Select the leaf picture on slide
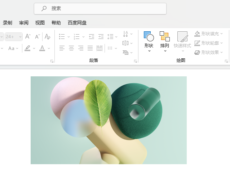The width and height of the screenshot is (230, 184). [x=109, y=120]
